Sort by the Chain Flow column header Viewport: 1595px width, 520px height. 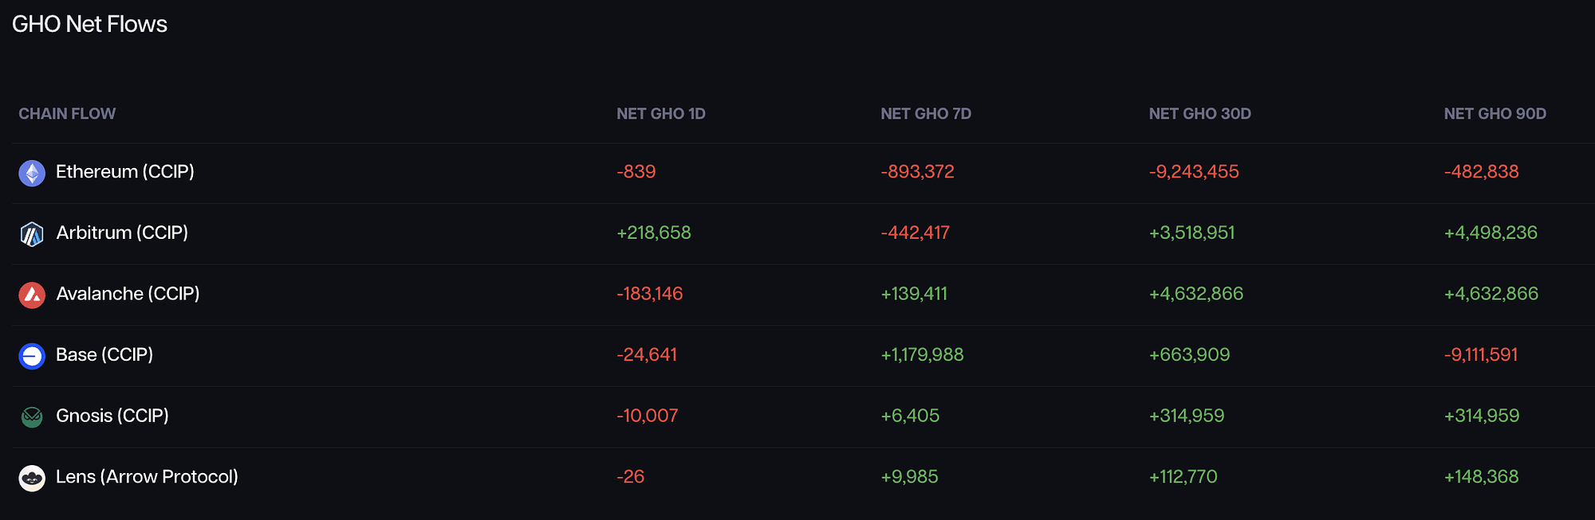click(67, 114)
